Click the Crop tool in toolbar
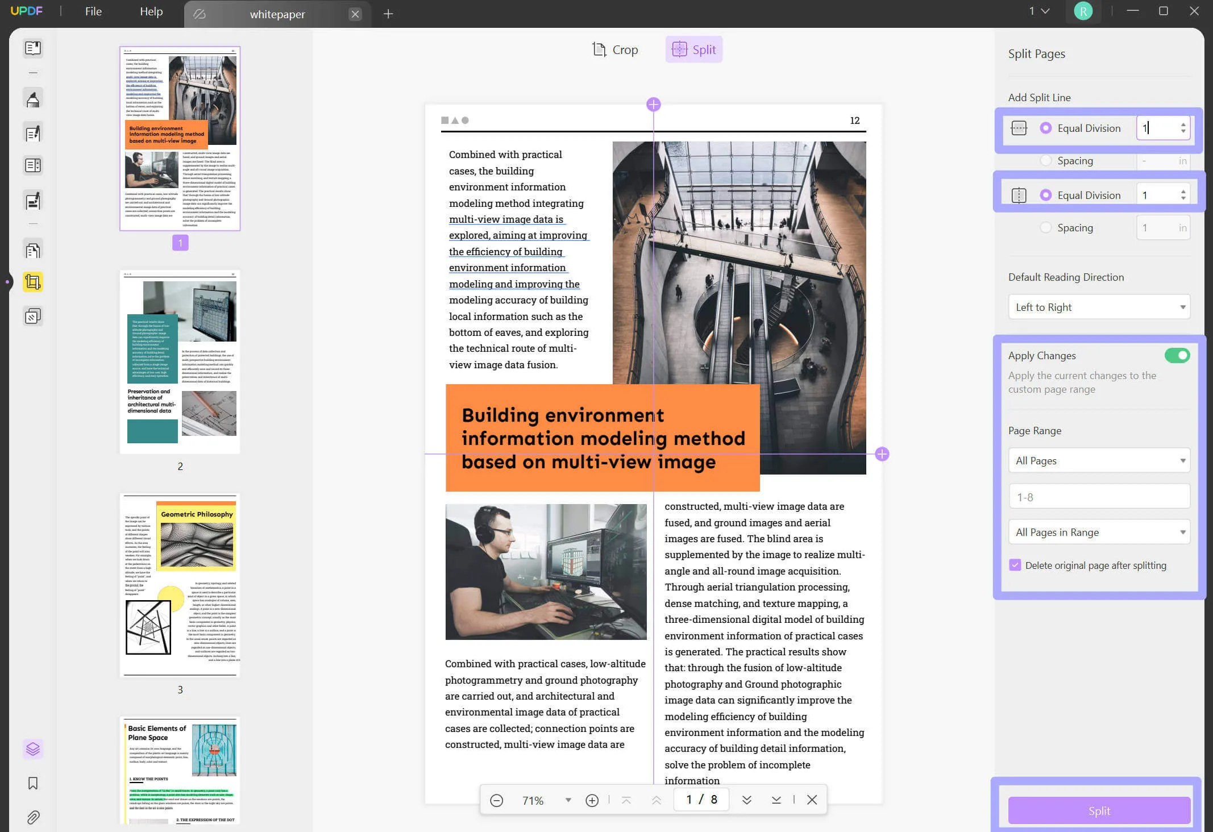The image size is (1213, 832). click(x=615, y=50)
